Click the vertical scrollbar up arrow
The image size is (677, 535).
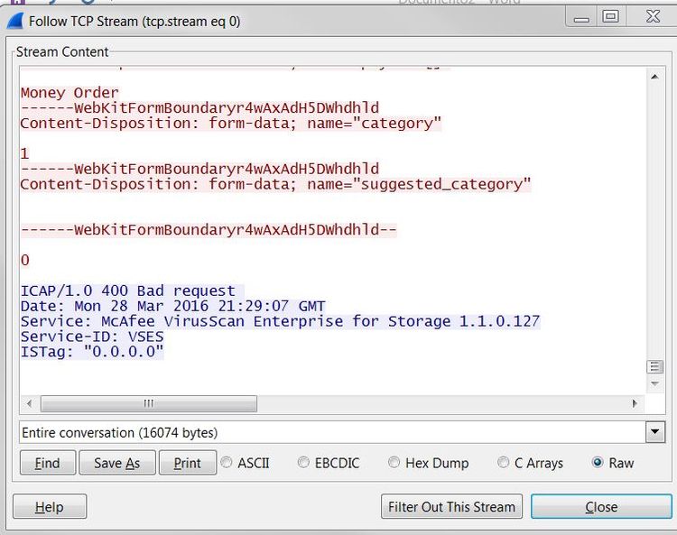coord(654,77)
